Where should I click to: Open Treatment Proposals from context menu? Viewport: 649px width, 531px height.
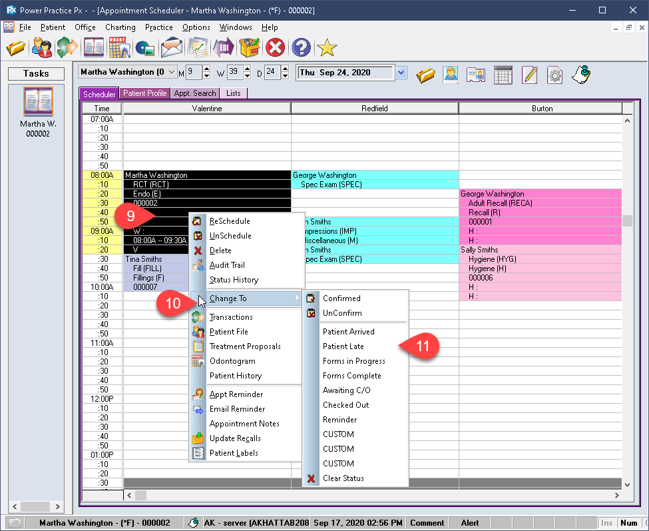coord(245,346)
